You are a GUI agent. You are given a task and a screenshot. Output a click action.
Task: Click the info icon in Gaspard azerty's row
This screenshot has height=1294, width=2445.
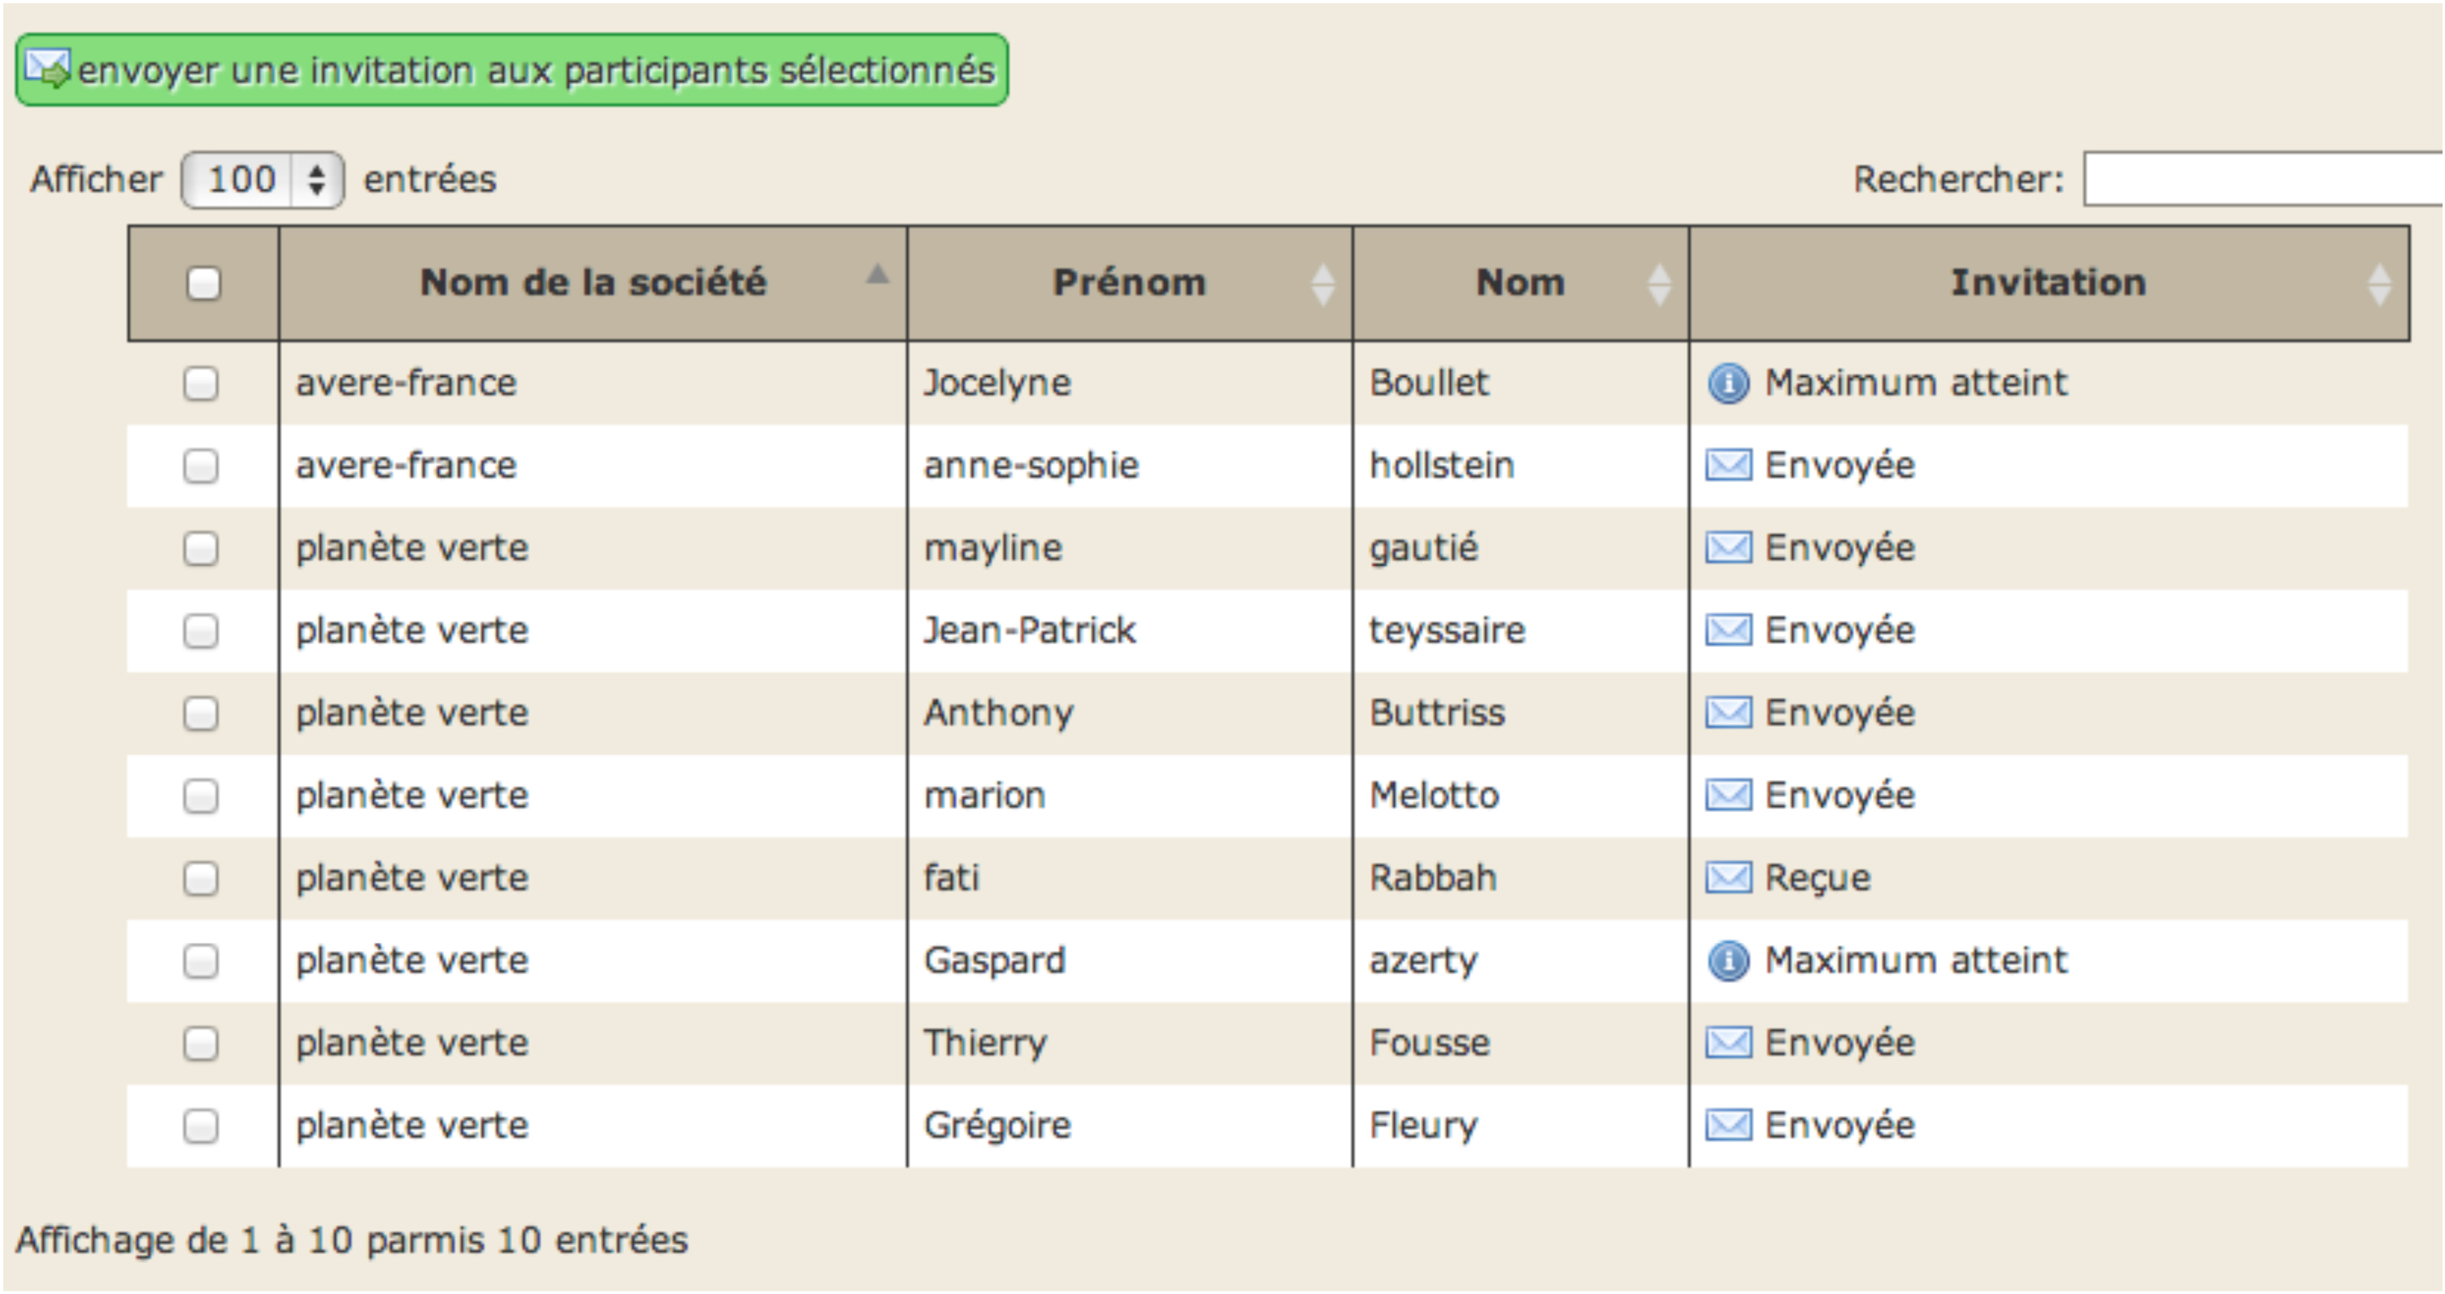coord(1727,961)
